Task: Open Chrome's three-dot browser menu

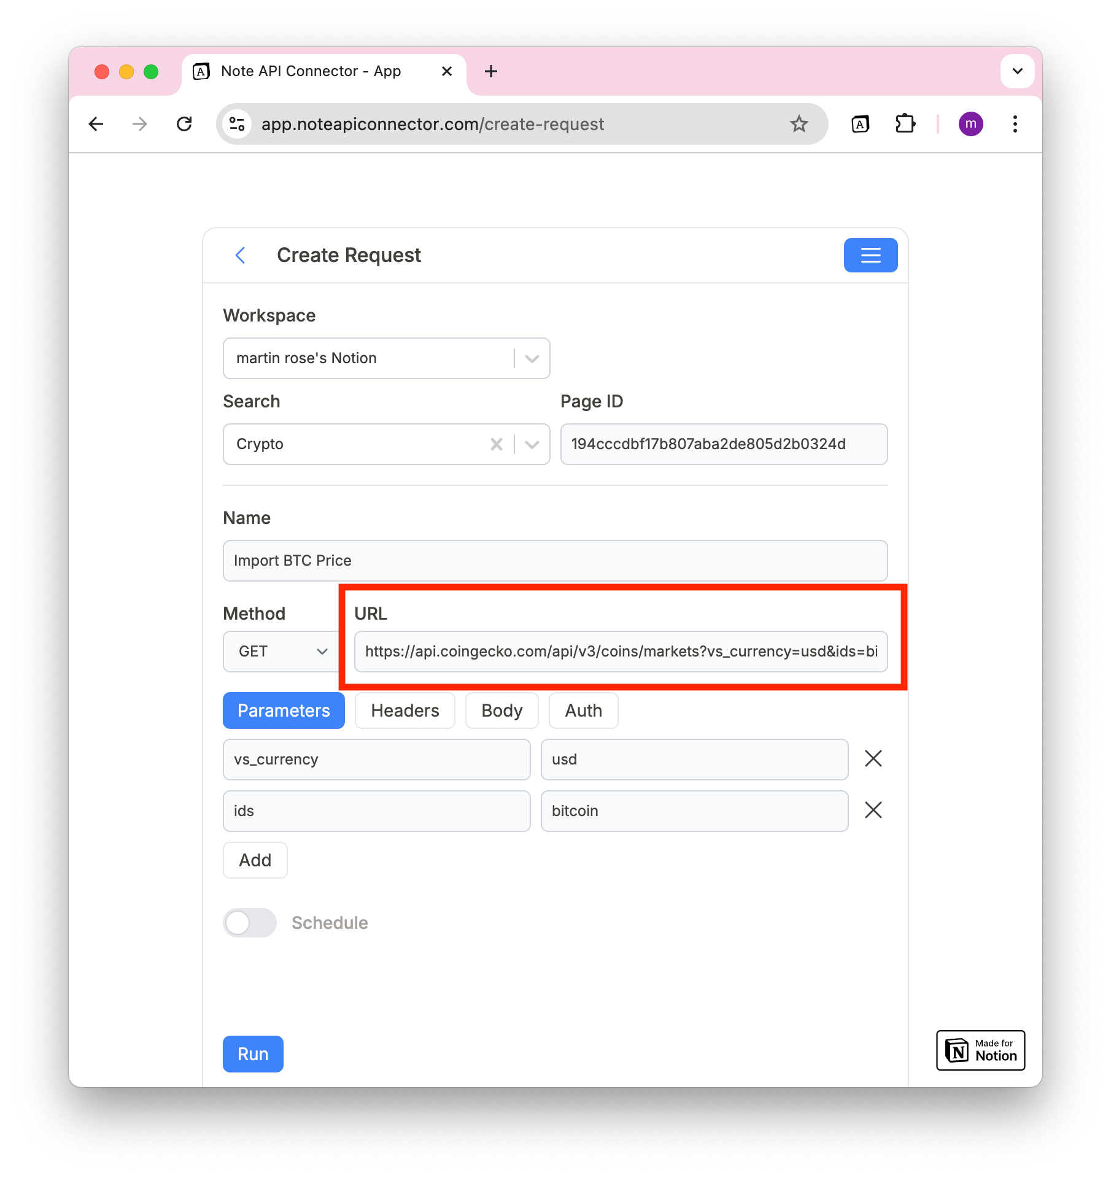Action: point(1015,124)
